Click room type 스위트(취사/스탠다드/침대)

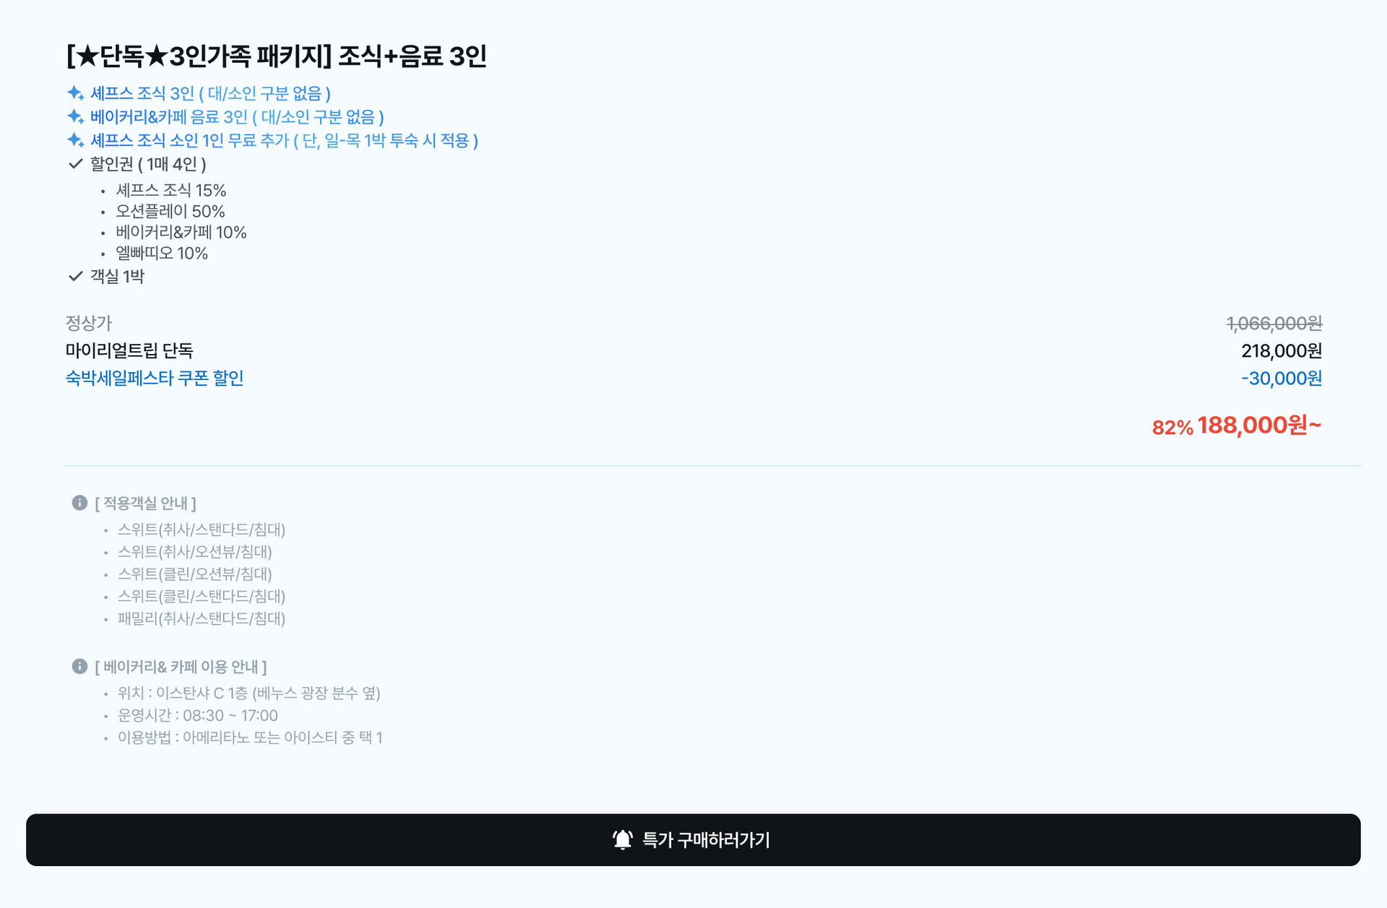pos(202,529)
